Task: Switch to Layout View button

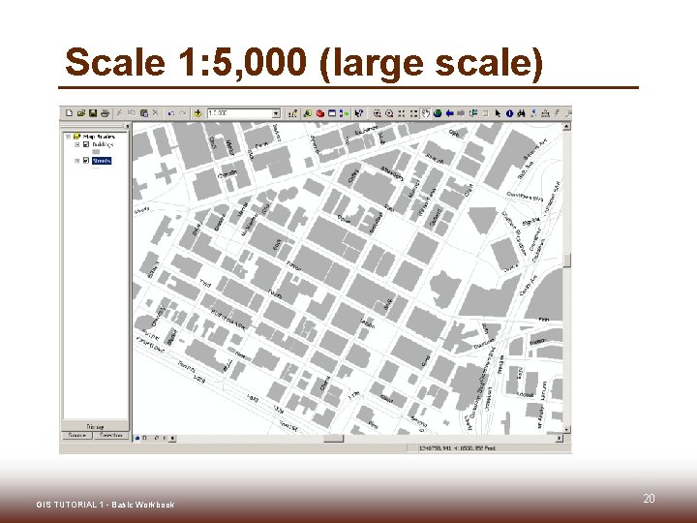Action: [145, 439]
